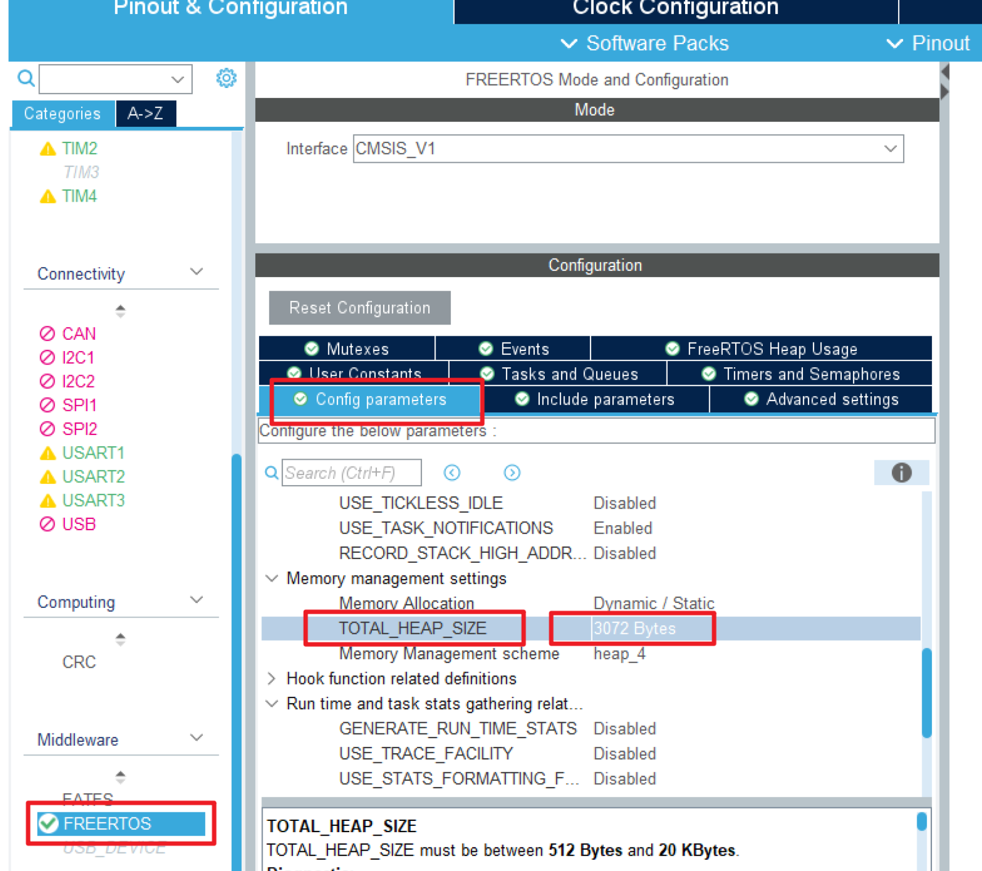Viewport: 982px width, 871px height.
Task: Select USE_STATS_FORMATTING_F... parameter row
Action: 591,779
